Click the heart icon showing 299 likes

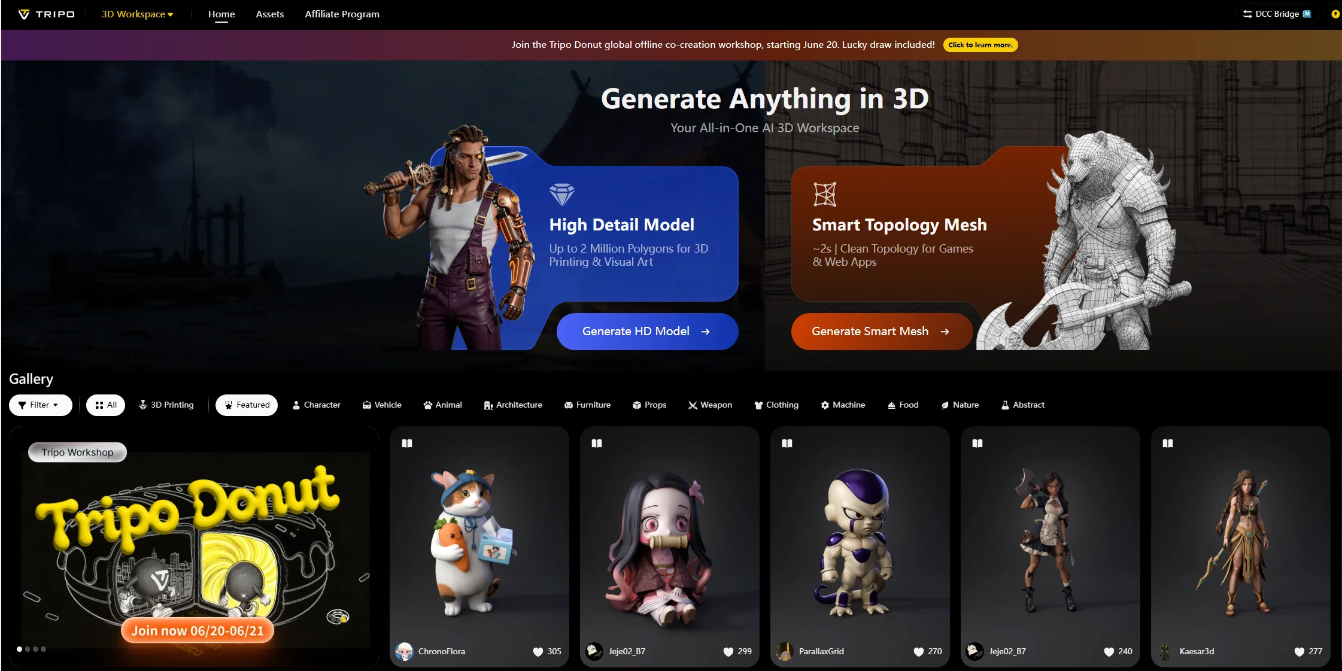click(x=728, y=652)
